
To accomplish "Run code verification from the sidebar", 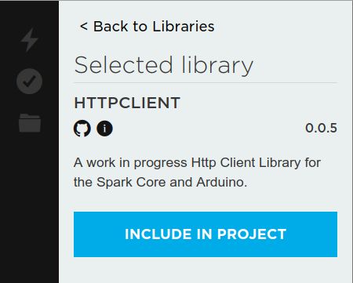I will click(29, 82).
